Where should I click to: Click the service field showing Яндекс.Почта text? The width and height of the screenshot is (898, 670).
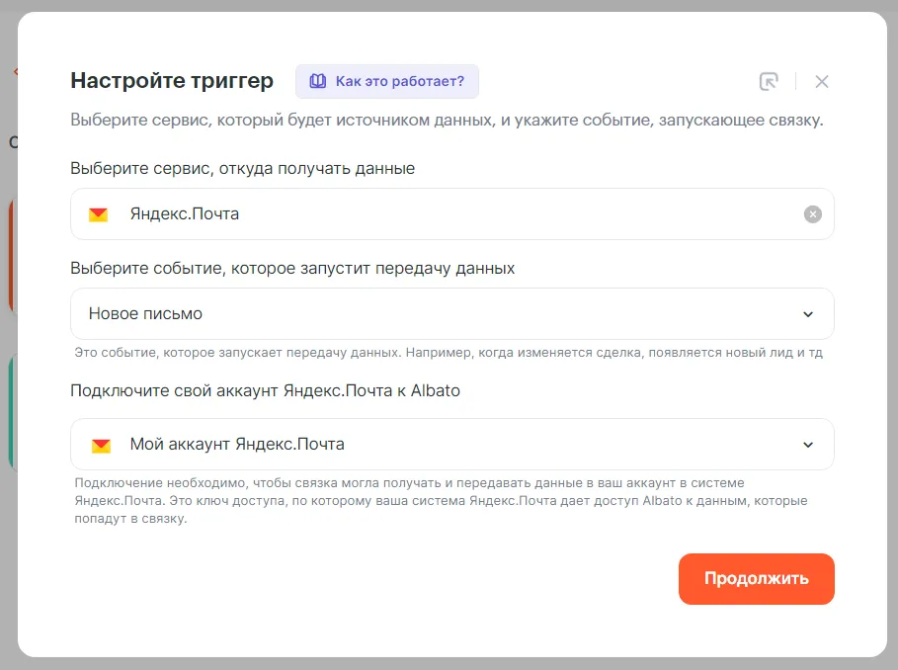185,214
